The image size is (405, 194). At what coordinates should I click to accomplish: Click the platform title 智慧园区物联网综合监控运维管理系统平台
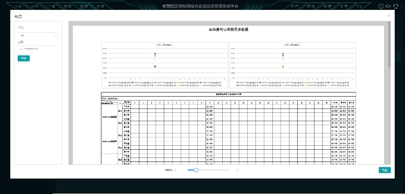(201, 6)
